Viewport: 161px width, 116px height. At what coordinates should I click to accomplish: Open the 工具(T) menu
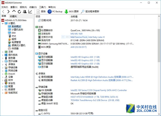coord(43,7)
